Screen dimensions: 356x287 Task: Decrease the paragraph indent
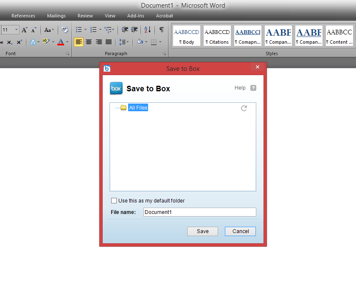(125, 30)
